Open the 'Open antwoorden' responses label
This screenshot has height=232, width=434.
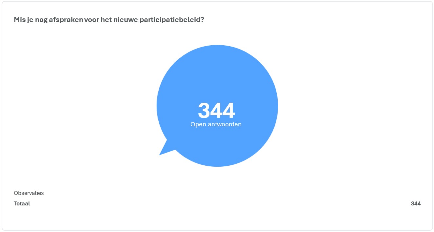tap(216, 125)
